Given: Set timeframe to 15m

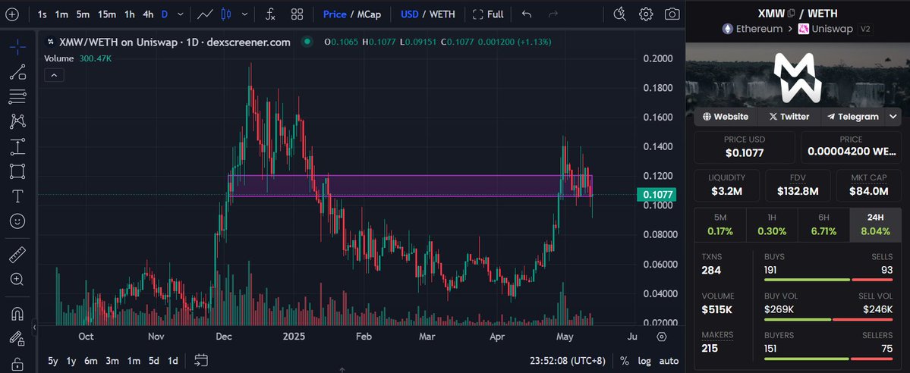Looking at the screenshot, I should 107,14.
